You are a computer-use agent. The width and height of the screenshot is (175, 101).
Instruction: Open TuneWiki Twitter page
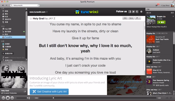[x=133, y=12]
